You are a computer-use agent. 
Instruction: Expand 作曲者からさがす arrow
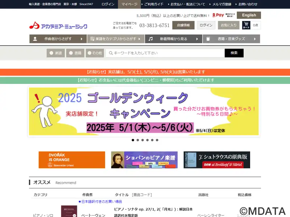pos(82,39)
